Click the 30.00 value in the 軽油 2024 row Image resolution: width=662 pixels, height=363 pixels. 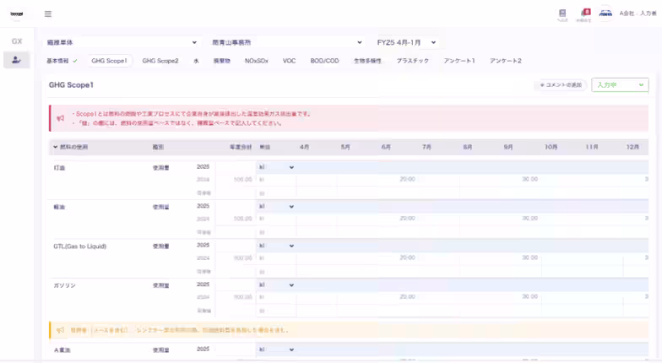coord(530,219)
